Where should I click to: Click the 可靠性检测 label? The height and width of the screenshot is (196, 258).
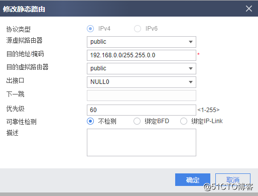[x=22, y=122]
